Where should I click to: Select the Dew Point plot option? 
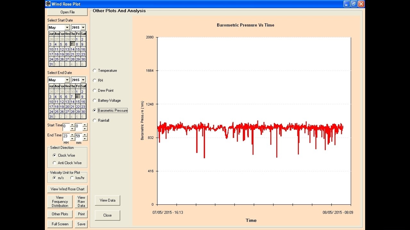coord(94,90)
